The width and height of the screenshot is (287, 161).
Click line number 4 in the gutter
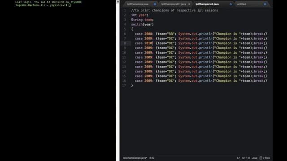click(x=125, y=25)
